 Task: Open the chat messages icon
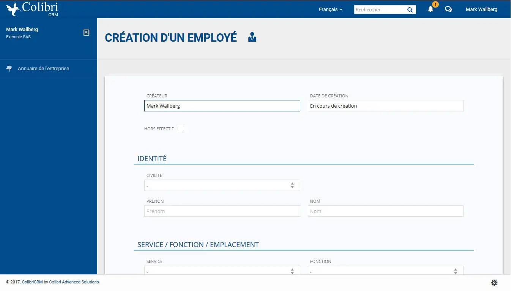448,9
